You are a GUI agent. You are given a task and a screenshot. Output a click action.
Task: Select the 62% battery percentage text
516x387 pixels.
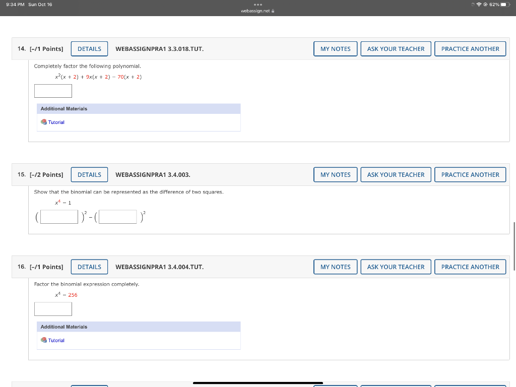pos(494,4)
